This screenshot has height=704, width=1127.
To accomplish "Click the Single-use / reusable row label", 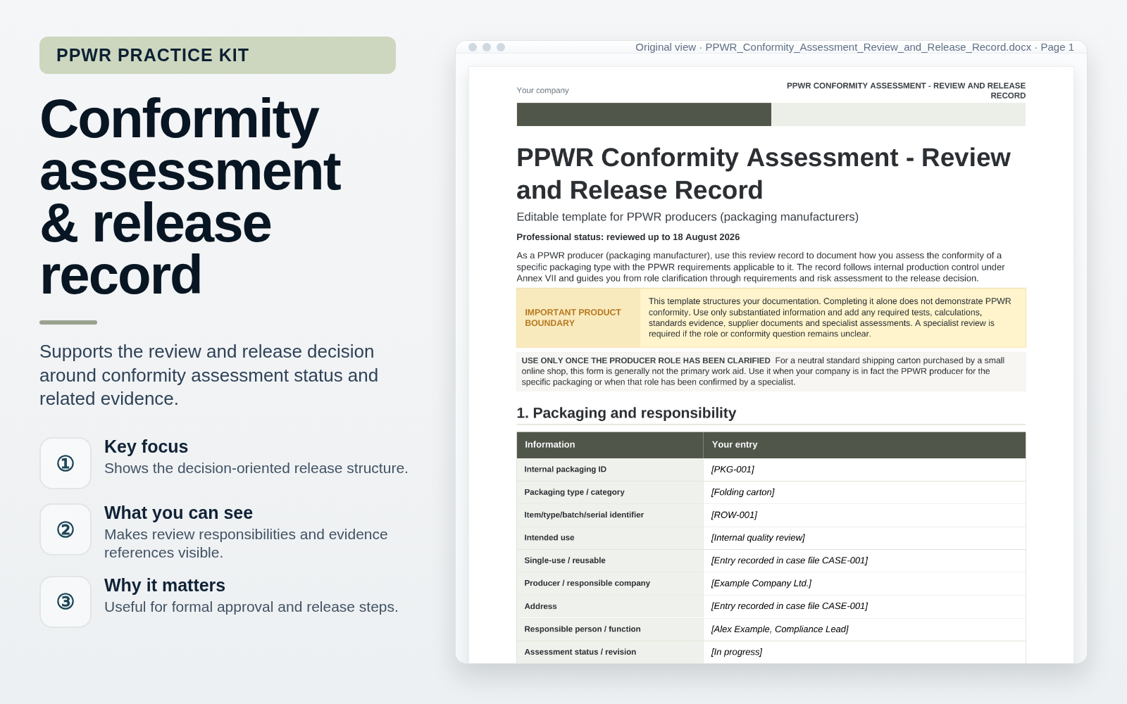I will pyautogui.click(x=565, y=560).
